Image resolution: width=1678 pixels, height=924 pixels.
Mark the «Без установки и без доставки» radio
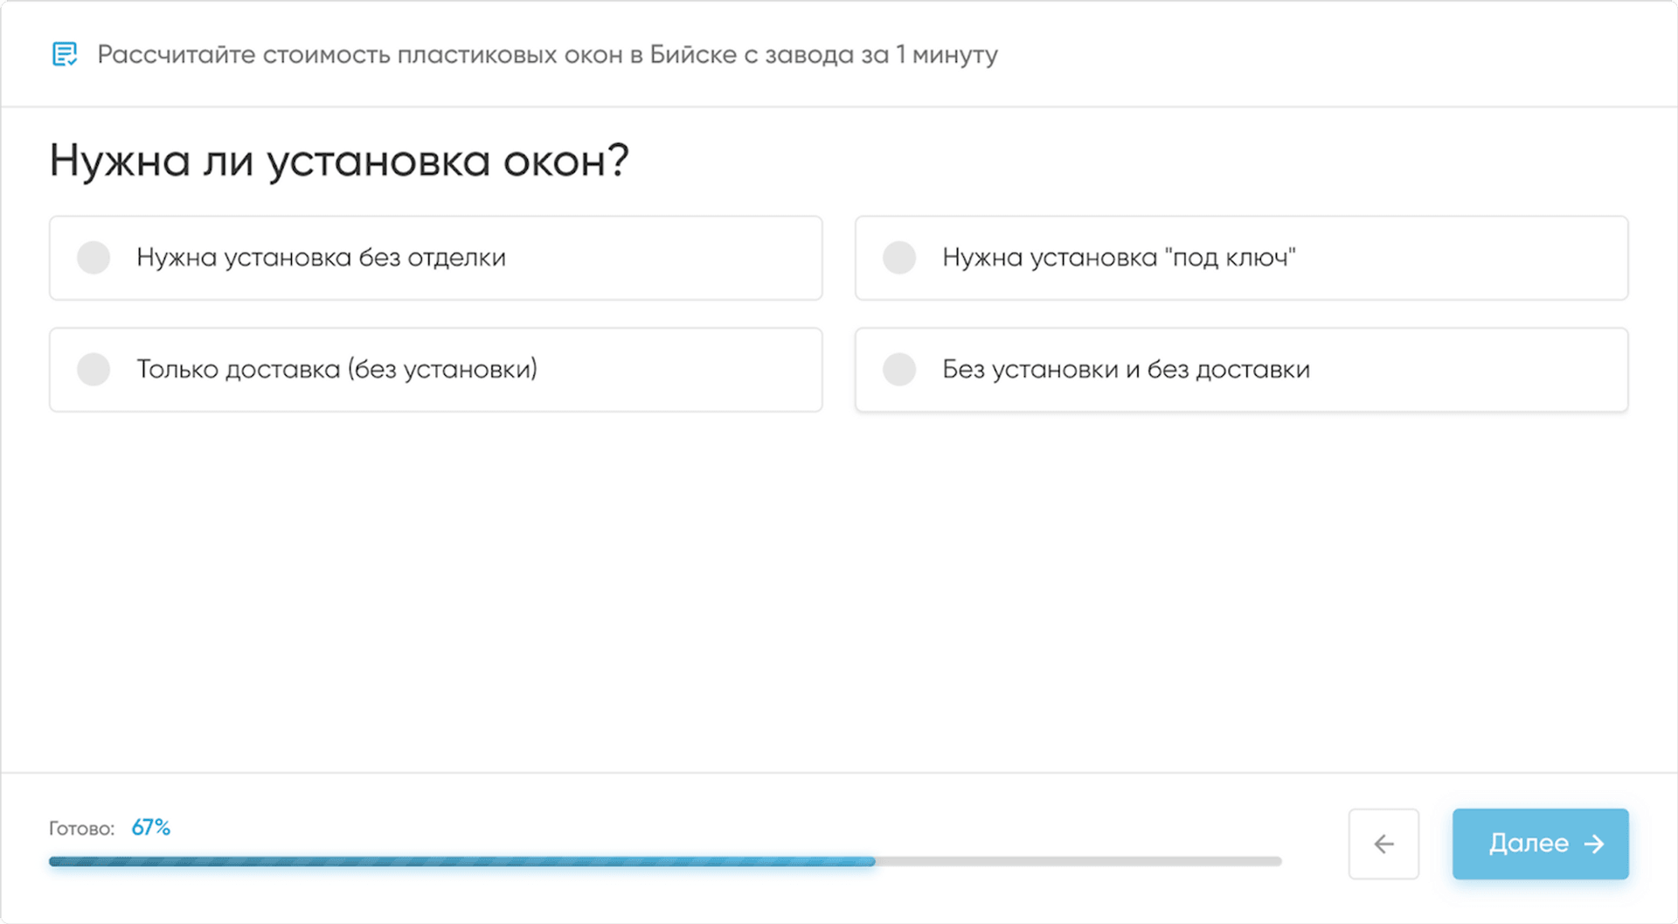click(x=899, y=370)
